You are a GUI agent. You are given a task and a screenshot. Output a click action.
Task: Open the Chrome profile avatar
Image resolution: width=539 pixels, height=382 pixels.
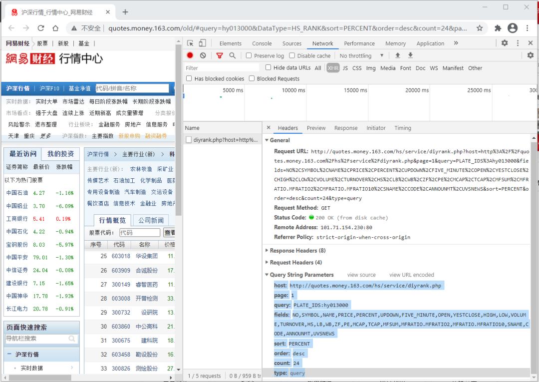point(513,28)
